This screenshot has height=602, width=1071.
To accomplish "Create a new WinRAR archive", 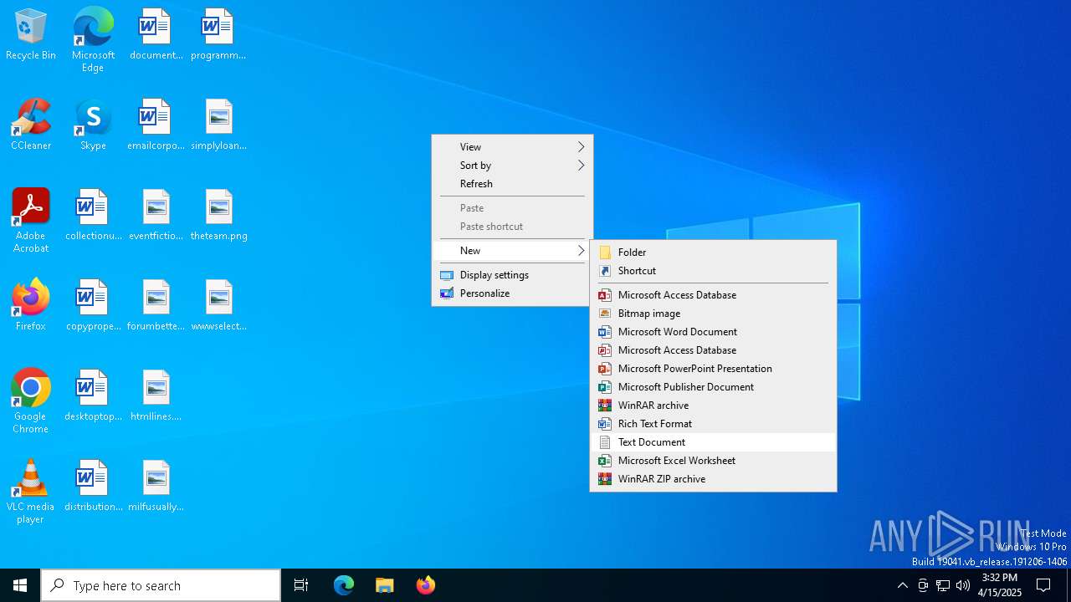I will (x=713, y=406).
